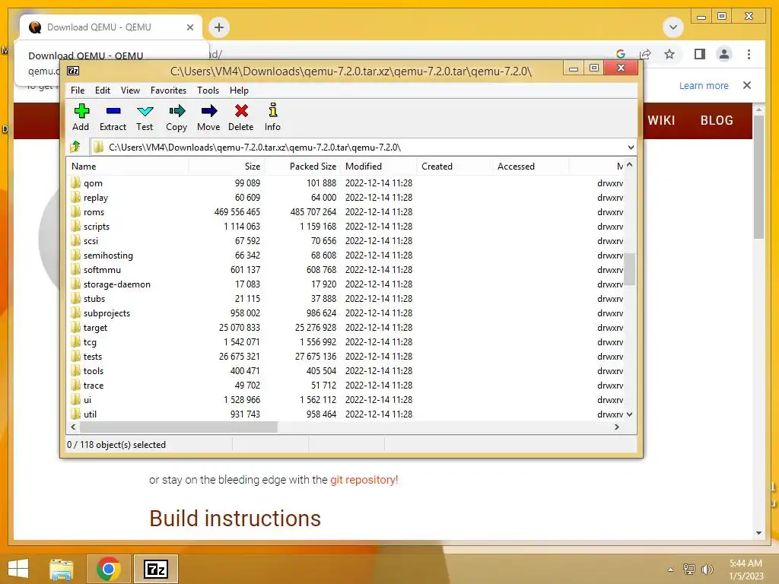The width and height of the screenshot is (779, 584).
Task: Select the softmmu folder row
Action: [346, 270]
